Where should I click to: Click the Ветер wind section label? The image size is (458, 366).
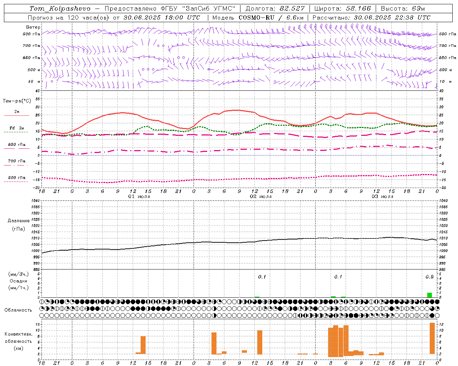click(x=33, y=27)
